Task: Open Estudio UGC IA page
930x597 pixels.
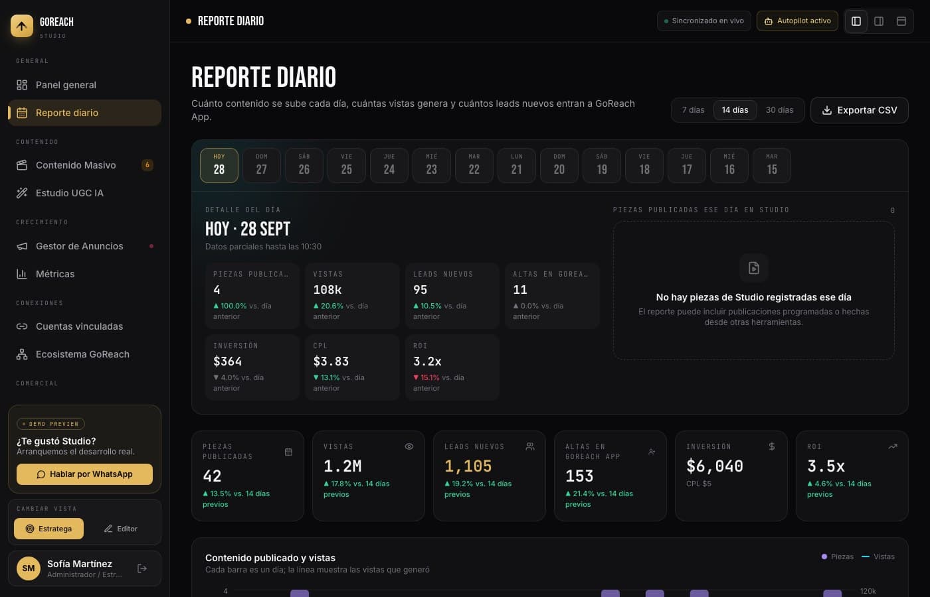Action: (x=84, y=193)
